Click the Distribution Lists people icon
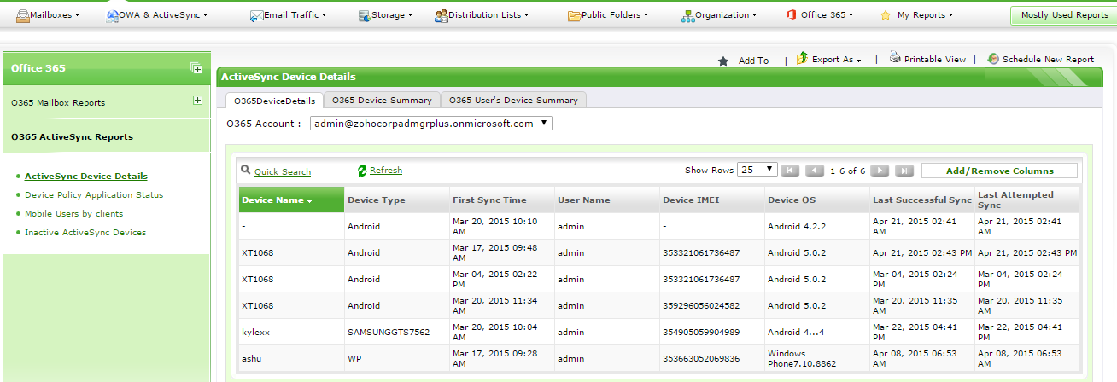 coord(441,15)
